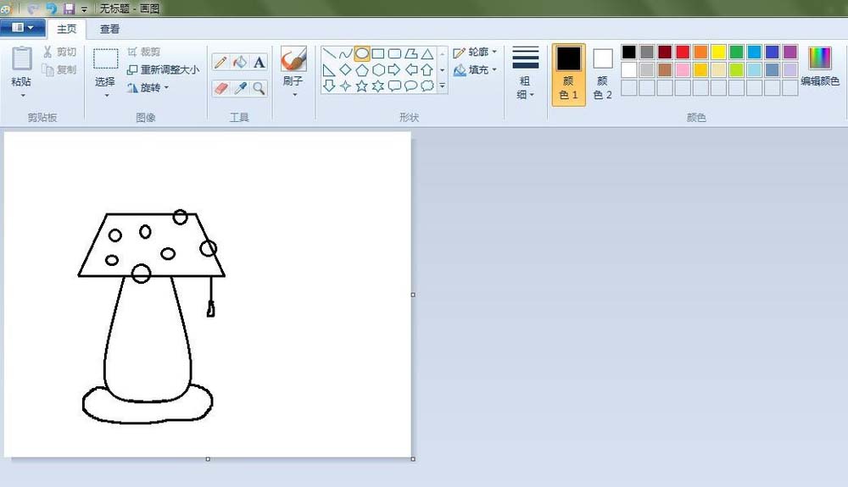Pick the Pentagon shape
Viewport: 848px width, 487px height.
click(x=362, y=69)
